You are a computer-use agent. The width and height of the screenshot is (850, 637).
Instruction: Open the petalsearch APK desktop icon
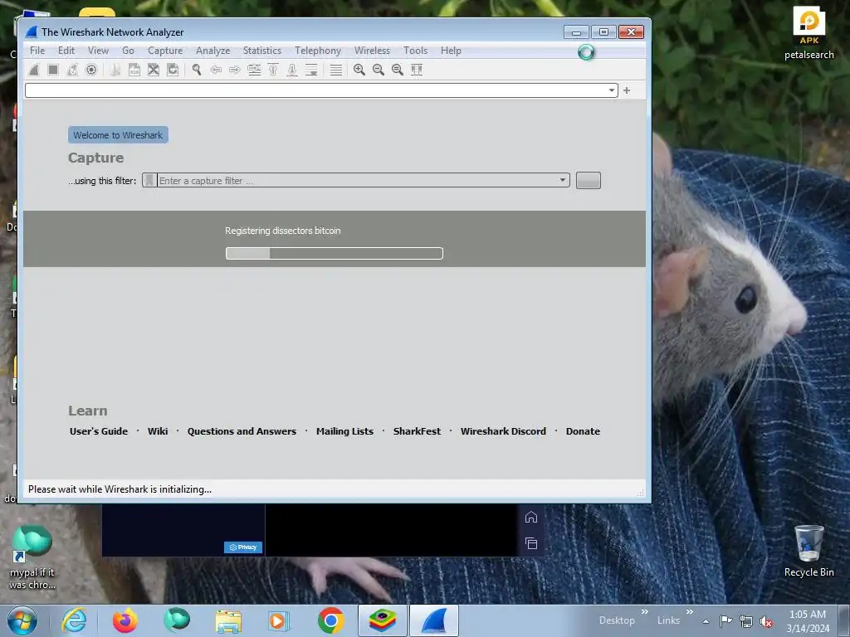(x=808, y=32)
